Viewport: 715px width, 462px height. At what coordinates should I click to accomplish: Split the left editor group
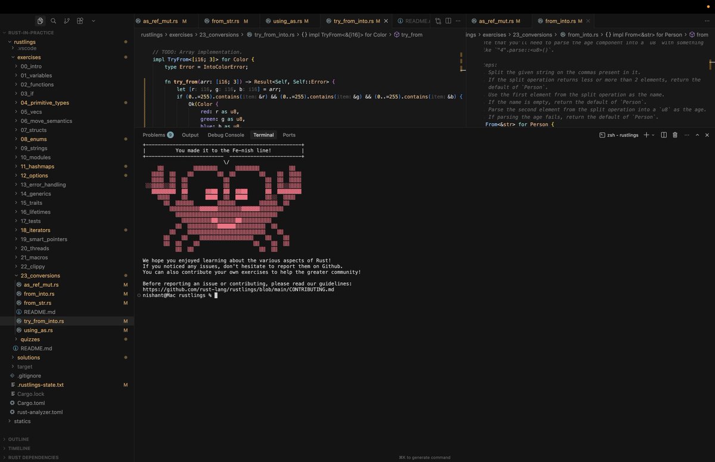click(x=448, y=21)
